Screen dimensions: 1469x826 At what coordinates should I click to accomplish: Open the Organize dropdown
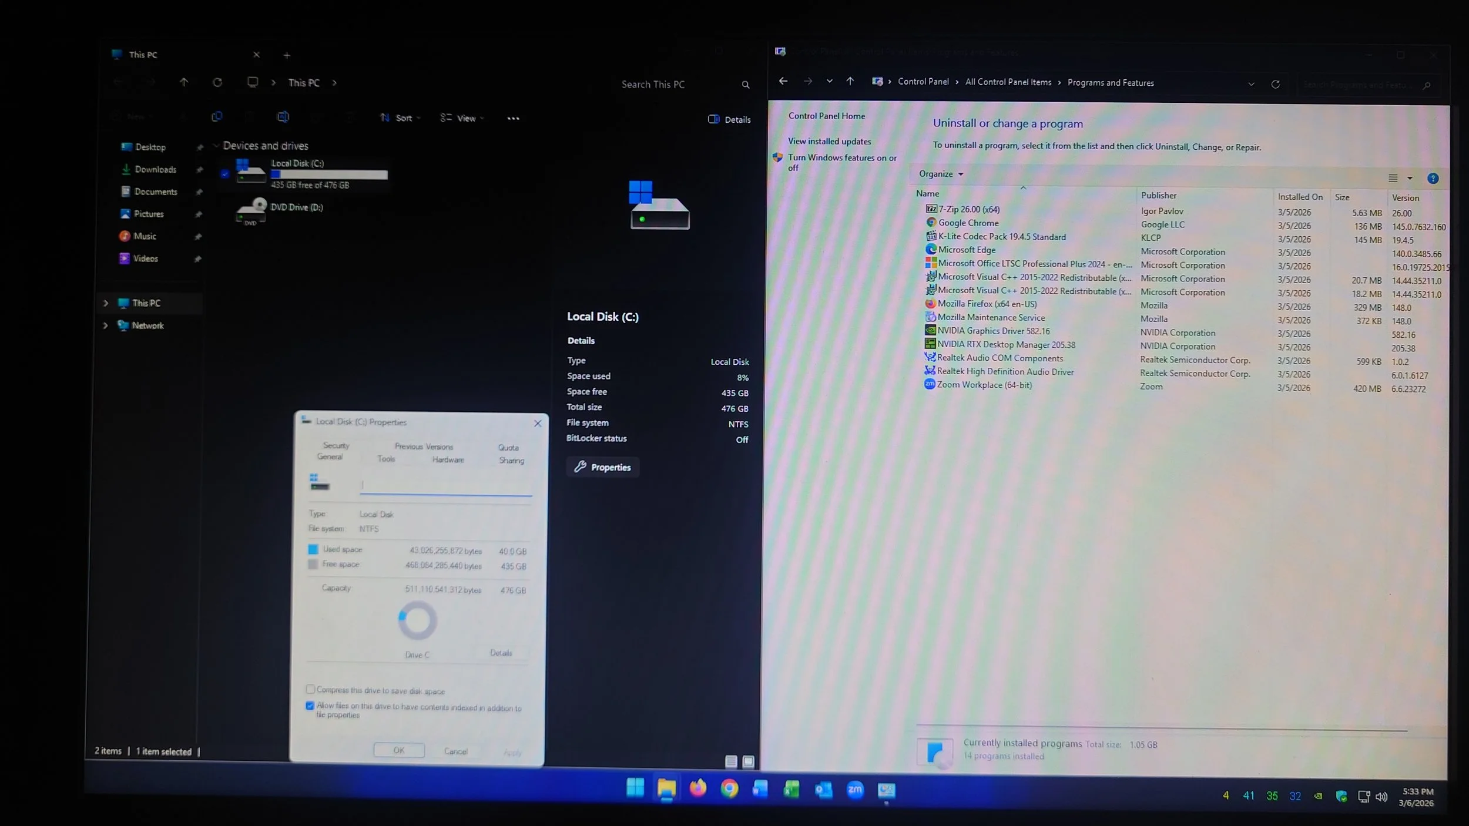coord(941,174)
